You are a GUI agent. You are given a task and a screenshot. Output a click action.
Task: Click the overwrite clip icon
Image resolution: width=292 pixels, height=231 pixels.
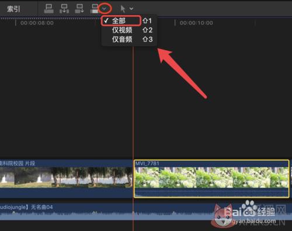pos(95,9)
